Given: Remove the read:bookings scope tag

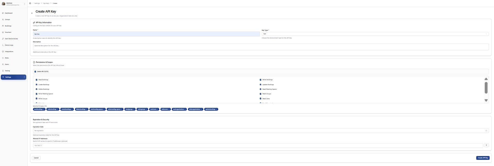Looking at the screenshot, I should coord(44,109).
